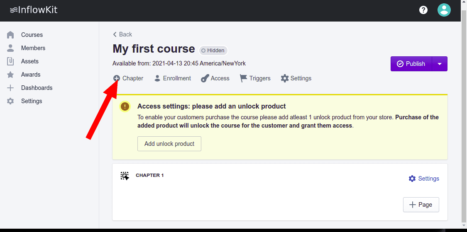The height and width of the screenshot is (232, 467).
Task: Go back using the Back link
Action: pyautogui.click(x=122, y=34)
